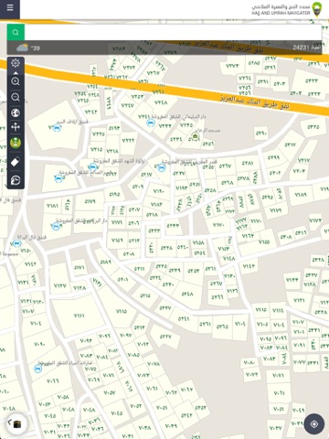The image size is (329, 439).
Task: Select the eraser clear tool
Action: tap(16, 162)
